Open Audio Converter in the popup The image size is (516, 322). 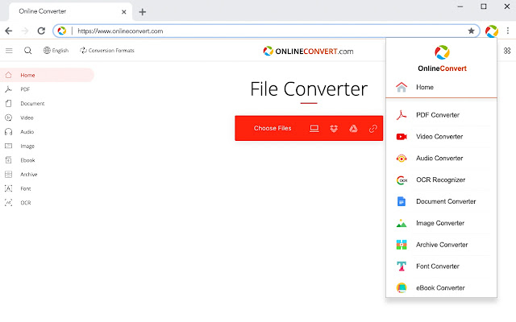coord(441,159)
